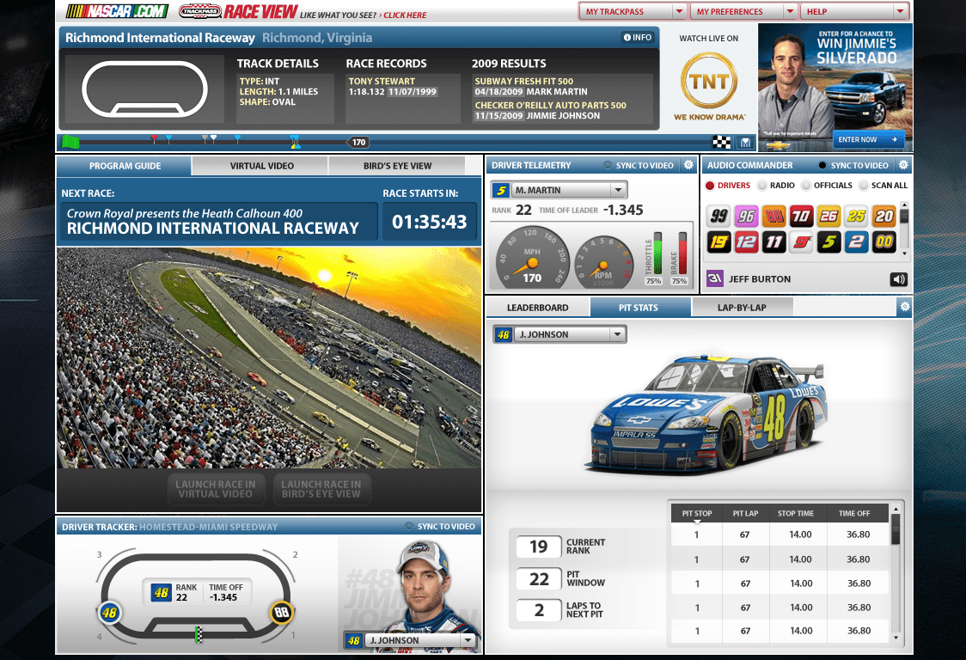Open My Trackpass dropdown menu

(632, 11)
